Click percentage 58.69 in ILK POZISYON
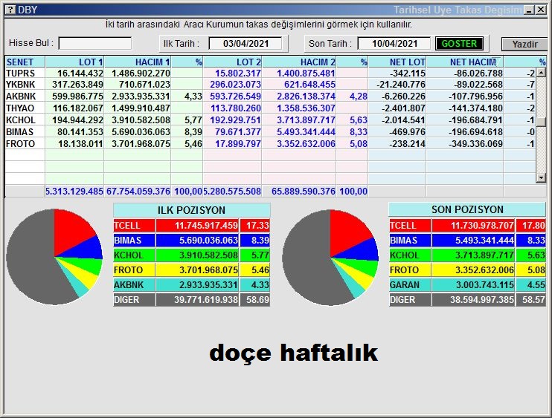The image size is (552, 418). [x=257, y=300]
